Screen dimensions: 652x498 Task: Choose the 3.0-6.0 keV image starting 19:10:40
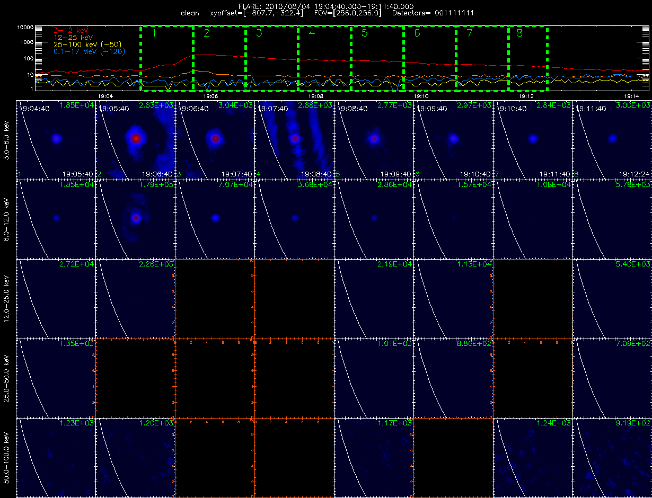tap(533, 139)
